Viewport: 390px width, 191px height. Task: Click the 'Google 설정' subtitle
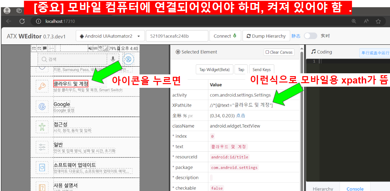click(64, 110)
